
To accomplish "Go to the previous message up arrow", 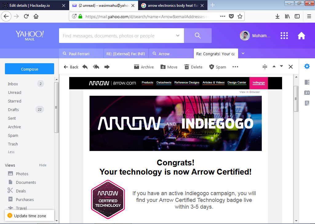I will tap(274, 66).
